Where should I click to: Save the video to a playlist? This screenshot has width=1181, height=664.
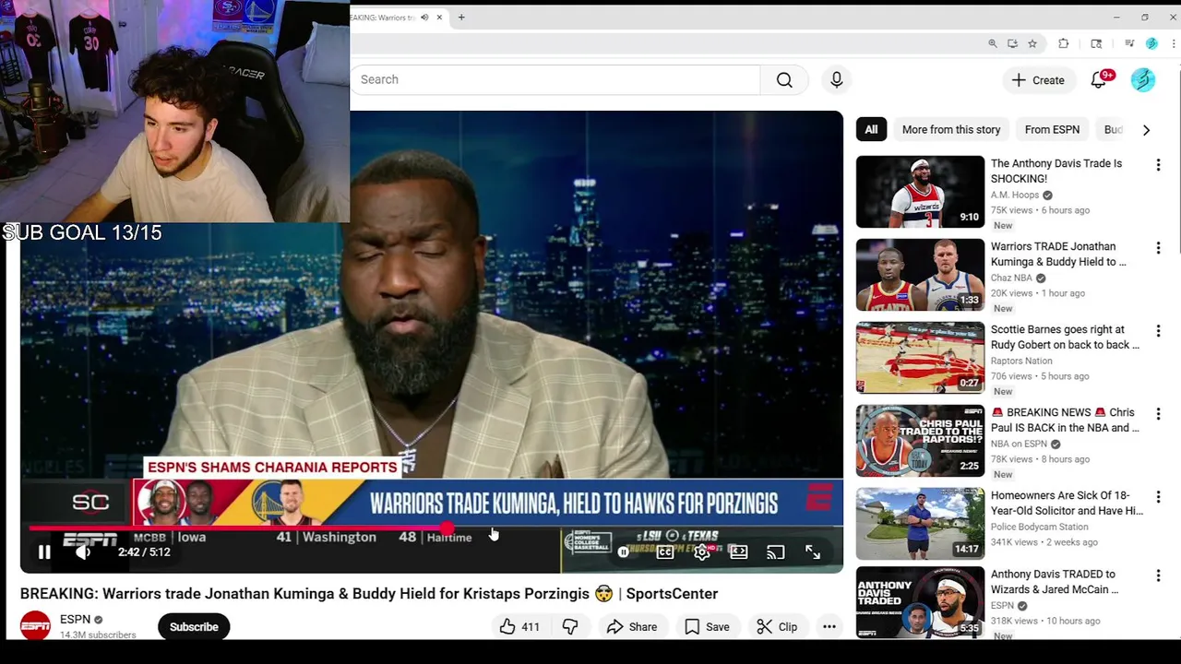[708, 627]
